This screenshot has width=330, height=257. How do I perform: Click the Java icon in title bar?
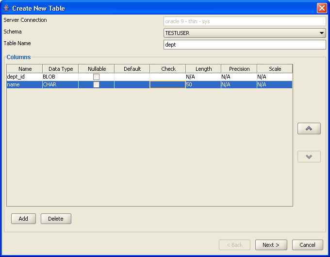tap(6, 8)
